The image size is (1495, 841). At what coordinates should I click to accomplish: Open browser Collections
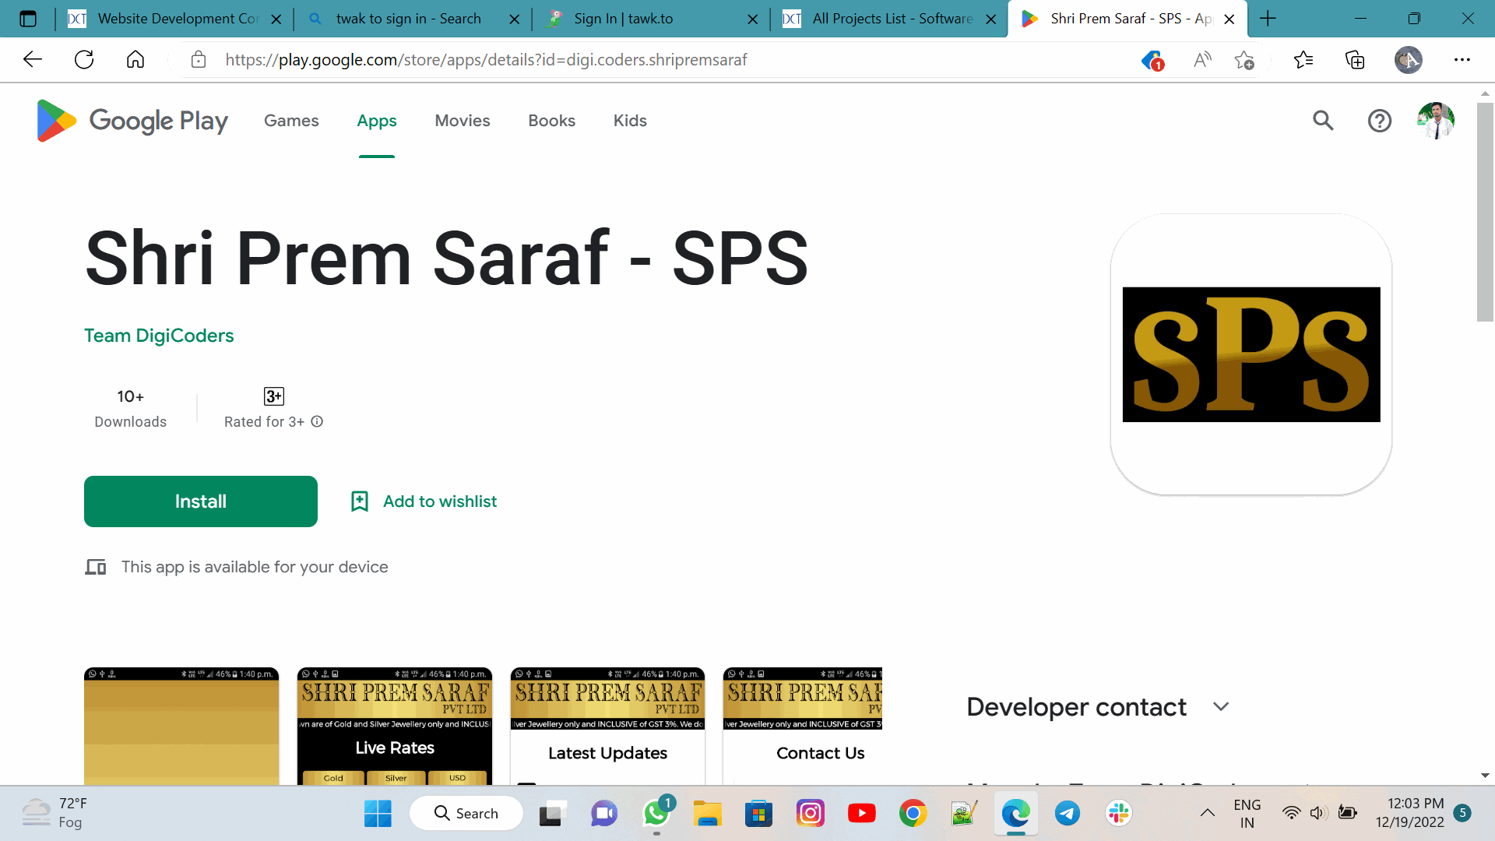coord(1355,60)
